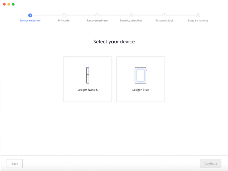Go to the PIN code step label
The image size is (228, 171).
coord(64,21)
